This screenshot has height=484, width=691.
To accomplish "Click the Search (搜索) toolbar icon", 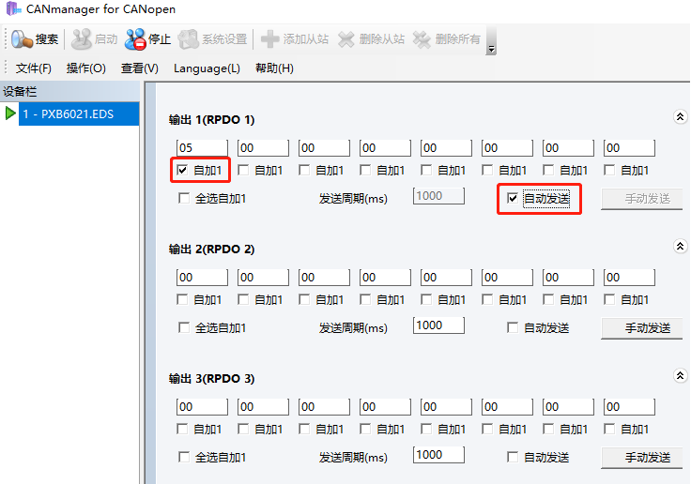I will click(22, 39).
